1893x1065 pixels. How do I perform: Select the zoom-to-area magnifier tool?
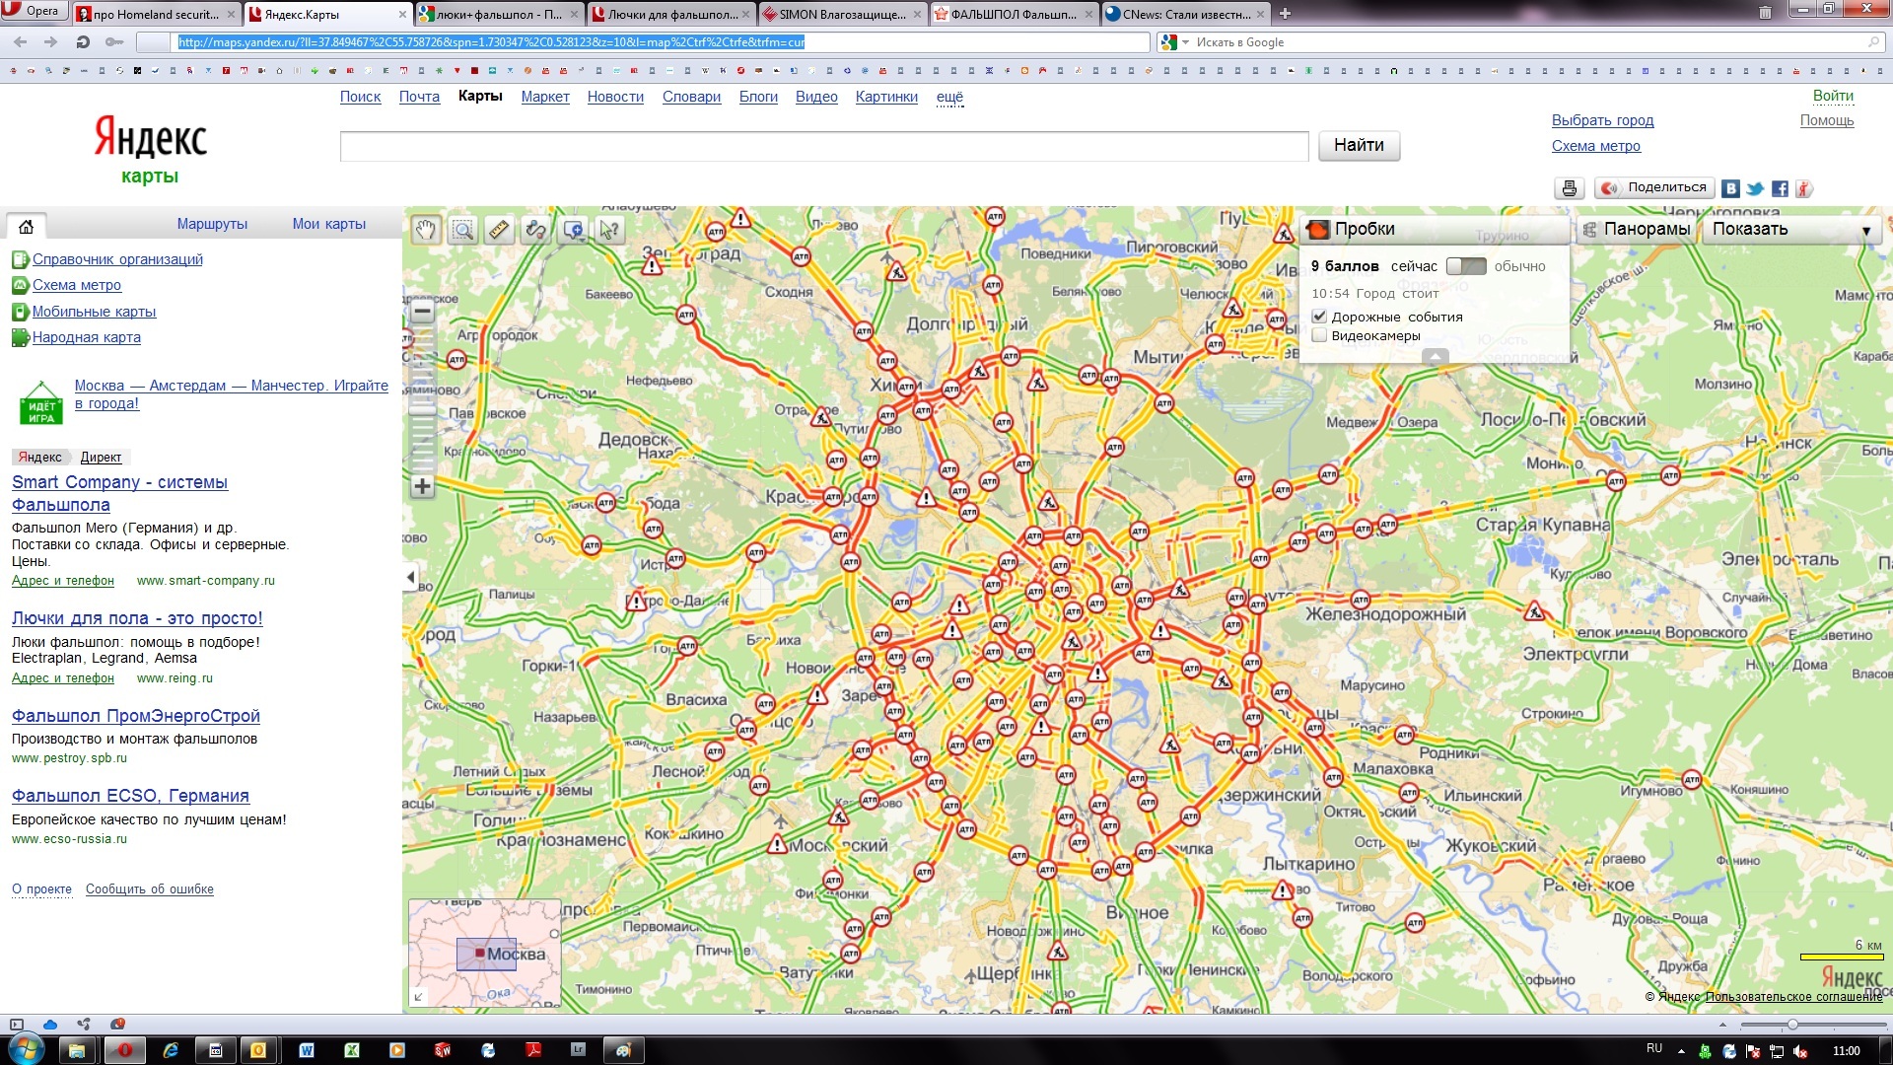[x=462, y=230]
